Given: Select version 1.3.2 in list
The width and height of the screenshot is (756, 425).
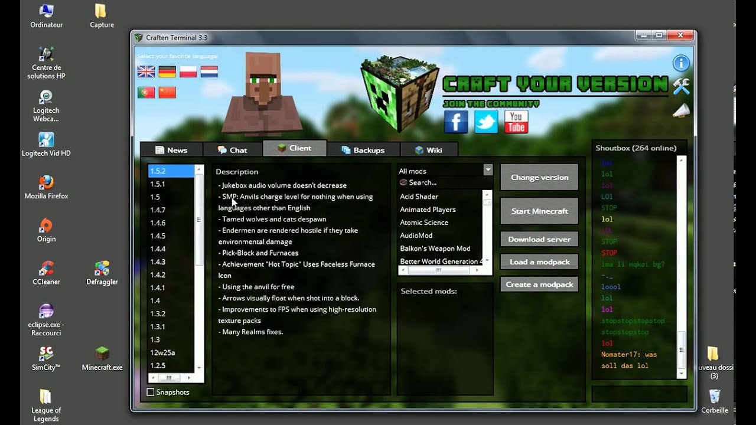Looking at the screenshot, I should click(x=171, y=313).
